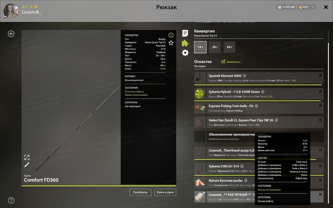Click the Ручная работа category in tooltip
333x208 pixels.
[x=266, y=201]
